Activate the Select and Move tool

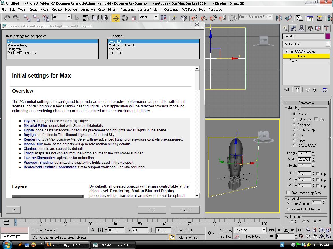click(116, 18)
